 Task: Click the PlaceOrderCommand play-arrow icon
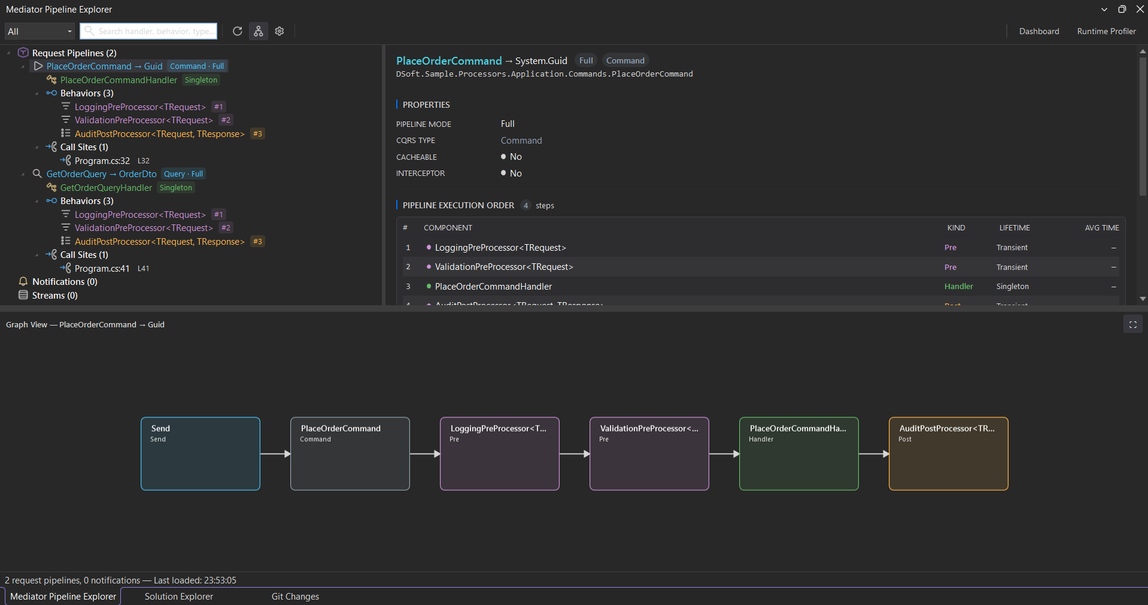point(38,66)
